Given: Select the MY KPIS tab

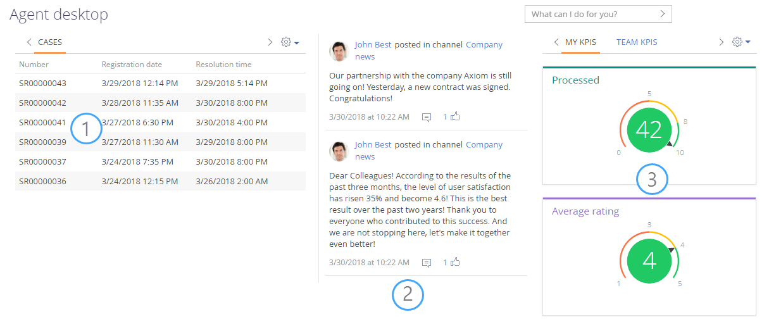Looking at the screenshot, I should click(580, 42).
